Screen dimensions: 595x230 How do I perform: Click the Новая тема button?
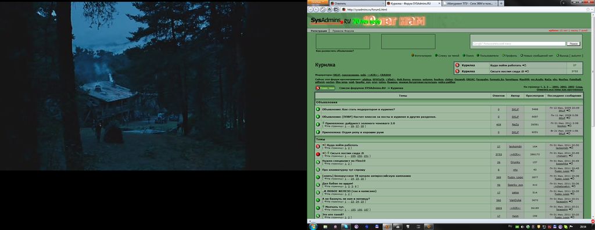pos(325,88)
